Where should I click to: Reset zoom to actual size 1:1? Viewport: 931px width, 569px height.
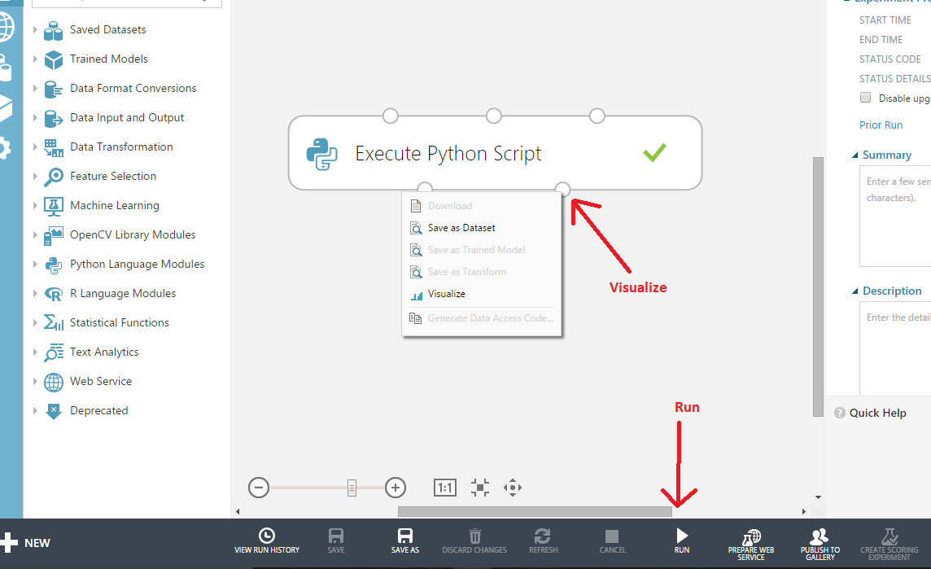click(x=444, y=488)
